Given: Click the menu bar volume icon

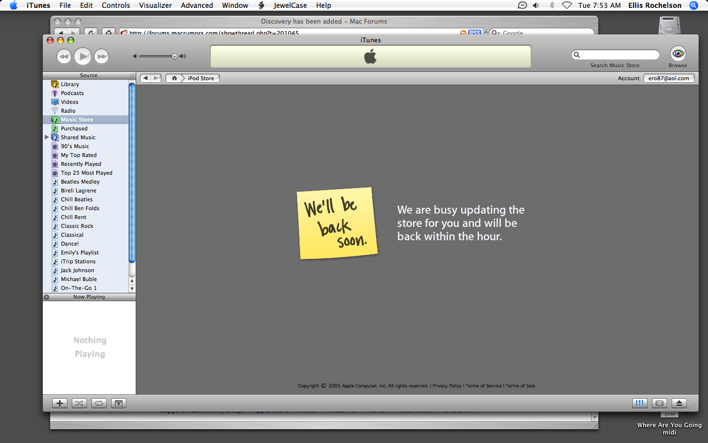Looking at the screenshot, I should [536, 5].
